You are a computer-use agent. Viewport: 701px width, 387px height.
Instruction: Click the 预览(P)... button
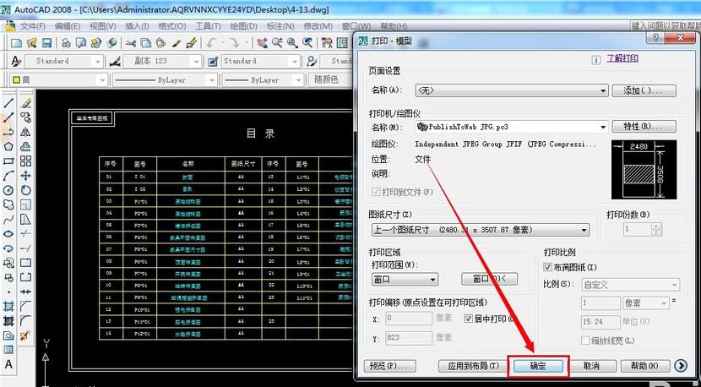(390, 366)
